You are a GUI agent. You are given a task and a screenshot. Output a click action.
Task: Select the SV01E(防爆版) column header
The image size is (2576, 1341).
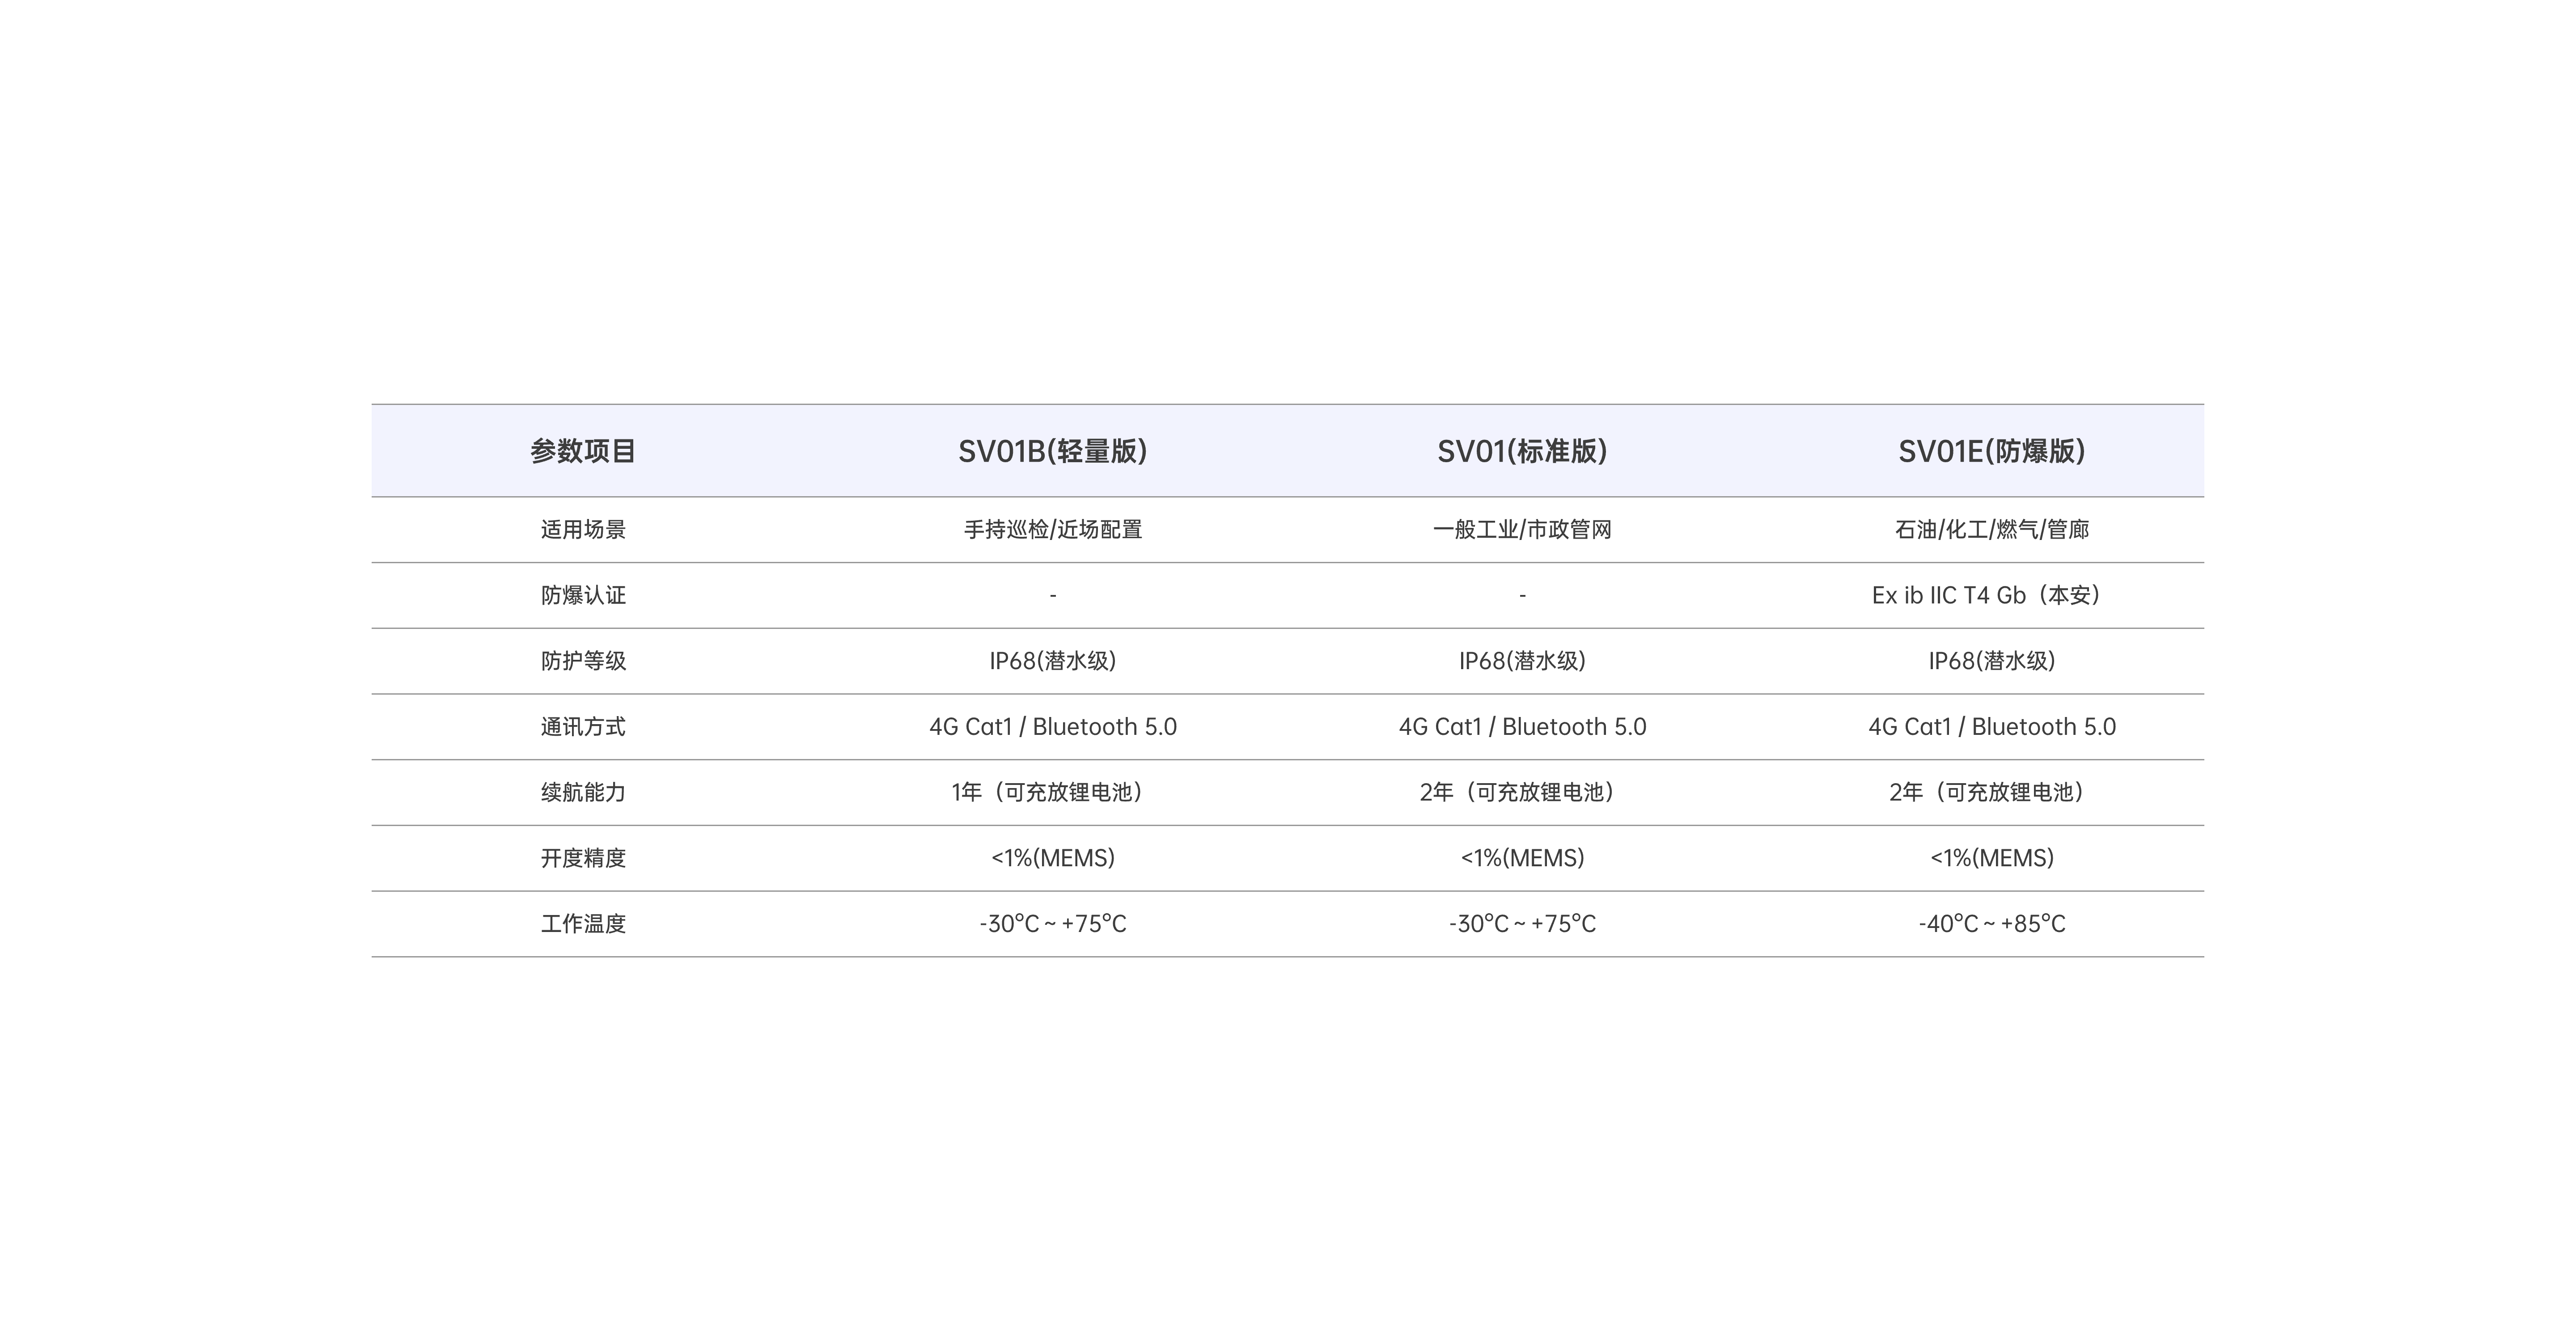[x=1991, y=451]
